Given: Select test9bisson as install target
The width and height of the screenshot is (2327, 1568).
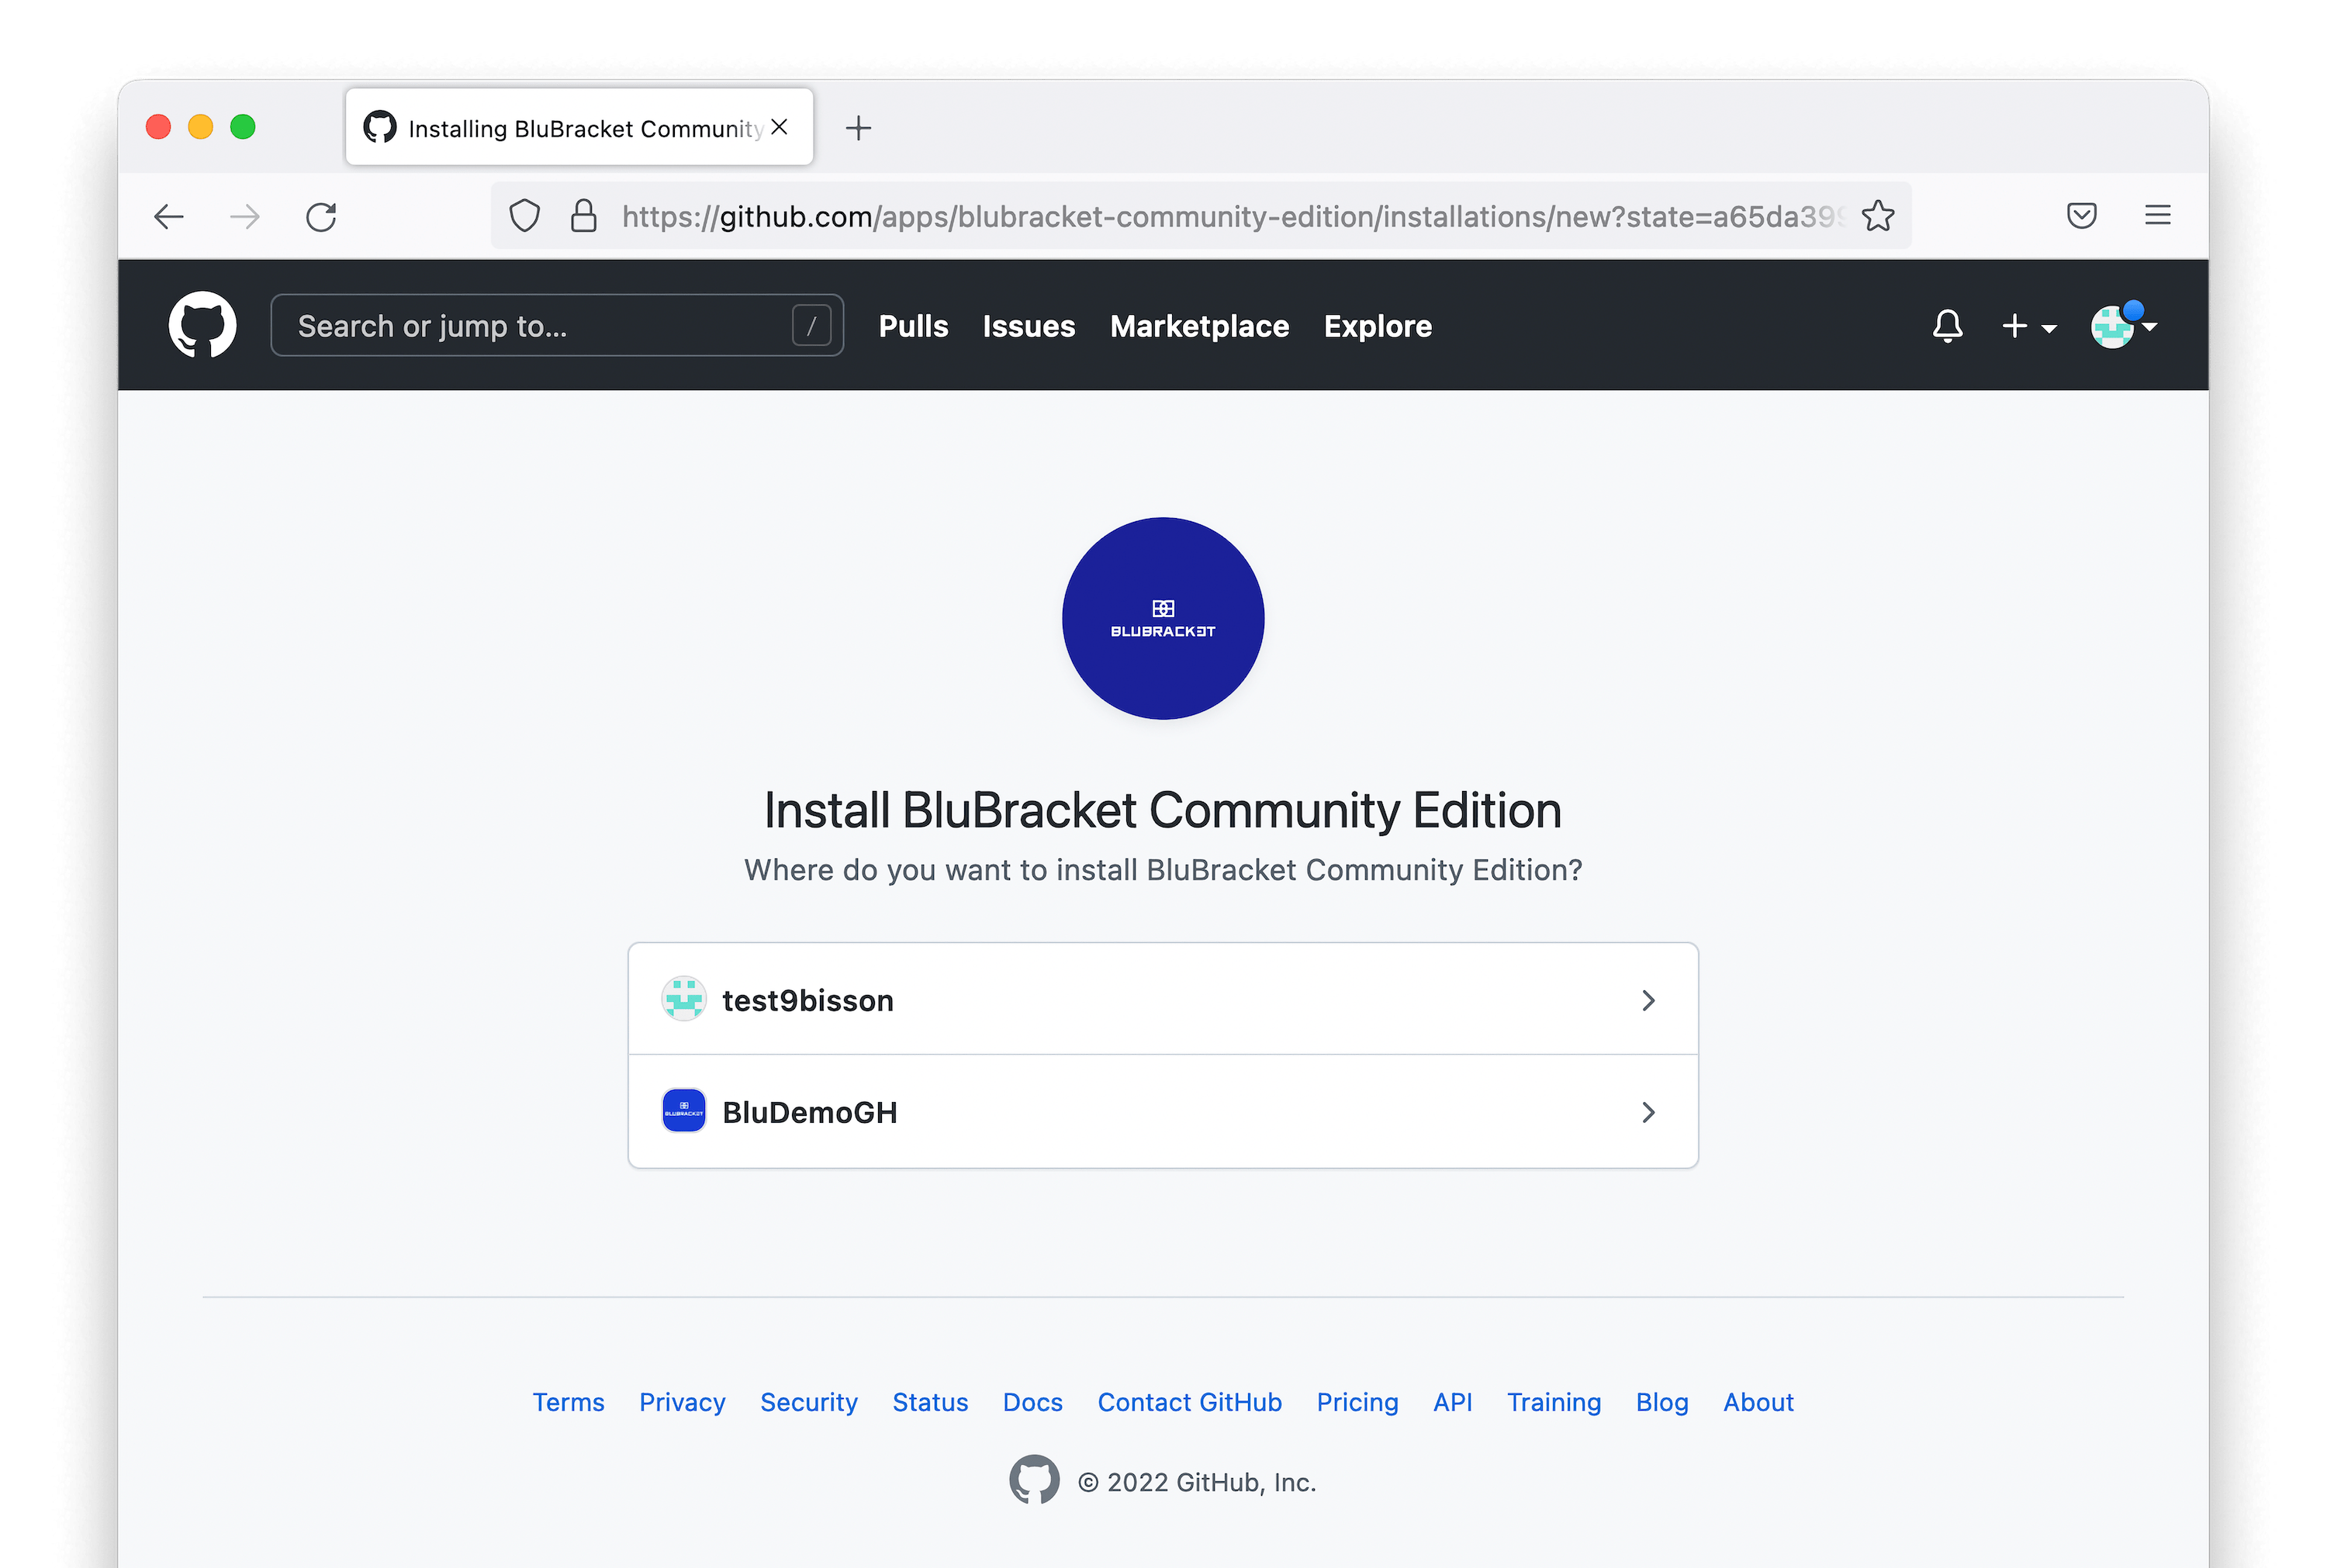Looking at the screenshot, I should 1163,999.
